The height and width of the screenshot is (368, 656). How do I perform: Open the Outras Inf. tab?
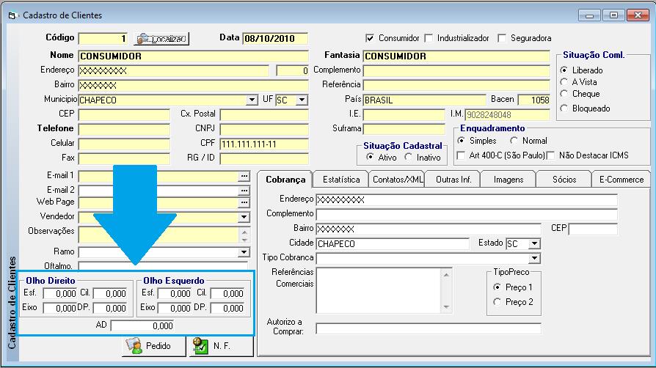pos(453,180)
